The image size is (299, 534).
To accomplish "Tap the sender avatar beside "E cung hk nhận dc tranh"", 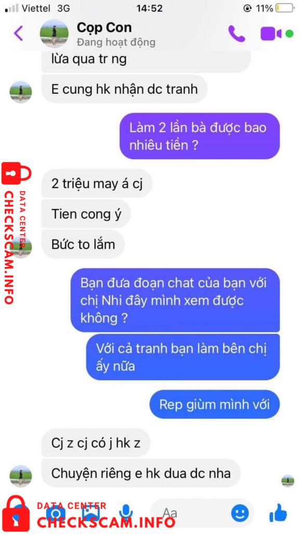I will coord(21,92).
